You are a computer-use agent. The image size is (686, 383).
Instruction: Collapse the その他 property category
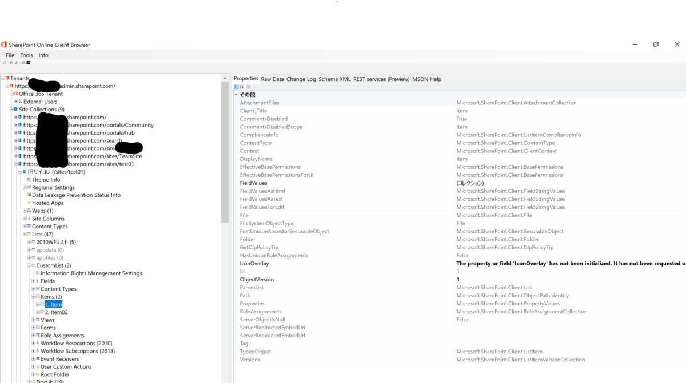tap(236, 95)
